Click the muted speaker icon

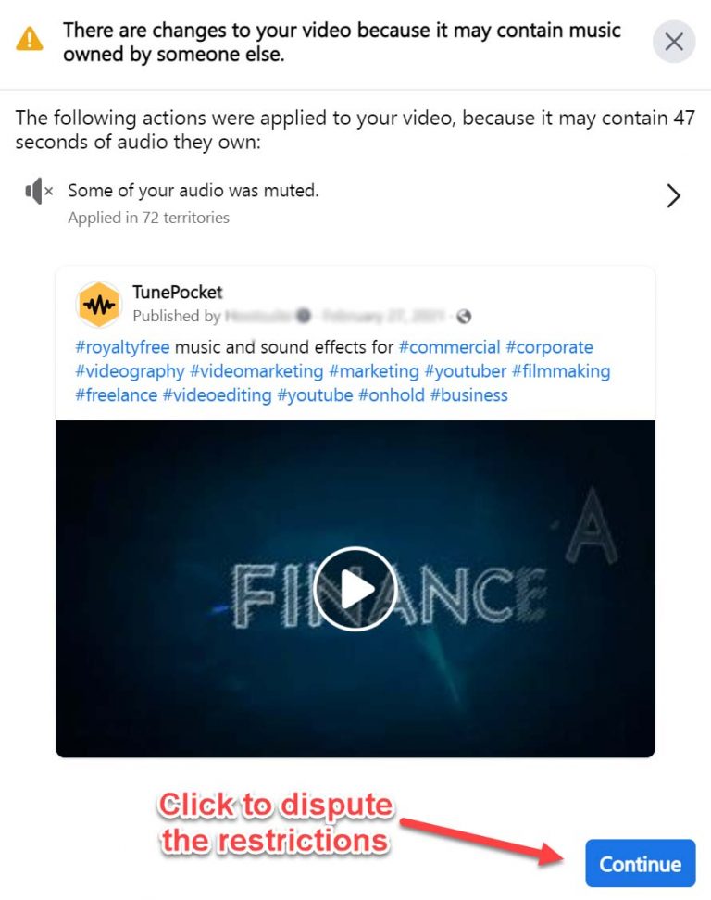click(37, 190)
